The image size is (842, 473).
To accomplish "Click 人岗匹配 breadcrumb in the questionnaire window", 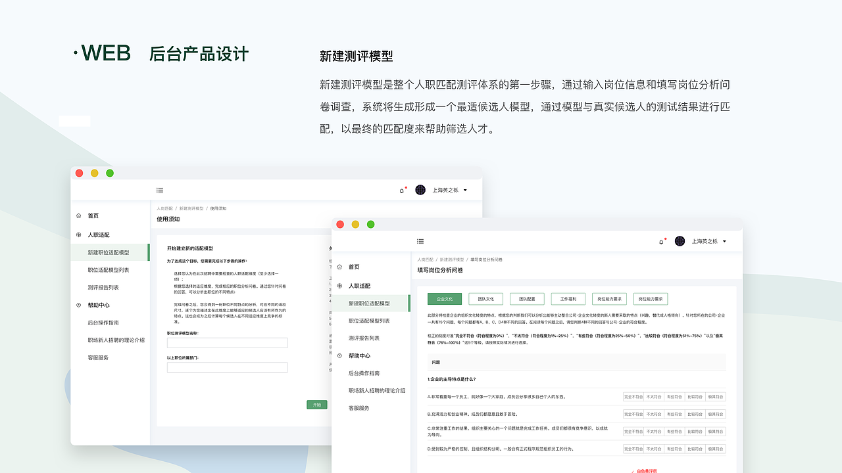I will (425, 259).
